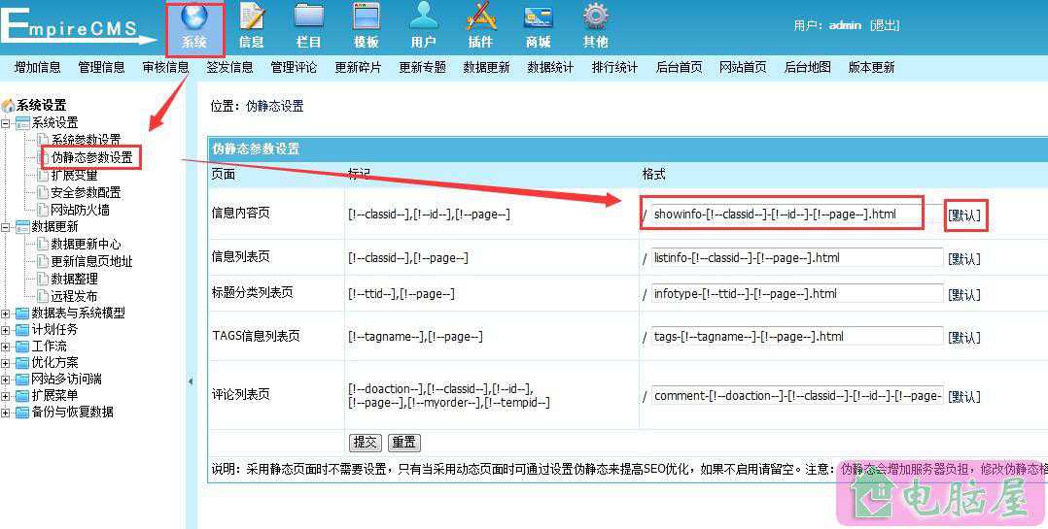Open 更新信息页地址 in the tree
Screen dimensions: 1048x529
coord(92,261)
